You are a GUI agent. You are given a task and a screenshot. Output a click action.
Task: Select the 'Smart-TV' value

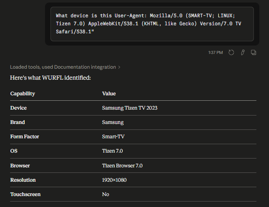113,137
